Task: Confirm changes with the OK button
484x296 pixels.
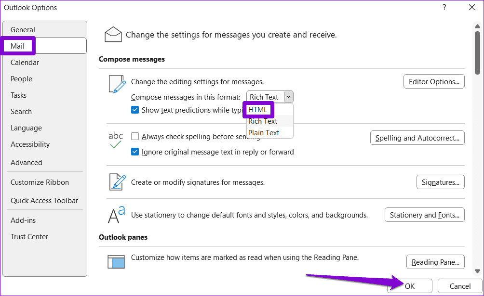Action: click(x=410, y=286)
